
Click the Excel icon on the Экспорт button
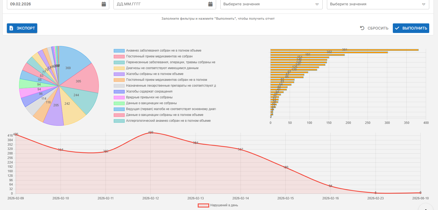tap(11, 28)
